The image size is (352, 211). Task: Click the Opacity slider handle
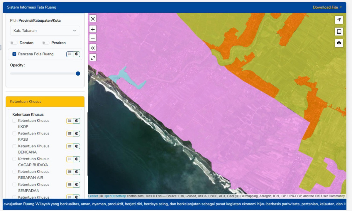pos(78,74)
